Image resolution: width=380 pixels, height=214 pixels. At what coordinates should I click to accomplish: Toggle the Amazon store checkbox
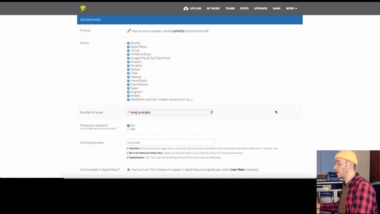[x=128, y=62]
